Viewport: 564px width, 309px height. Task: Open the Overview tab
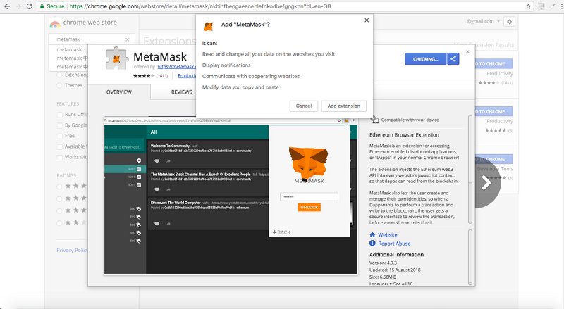coord(119,92)
